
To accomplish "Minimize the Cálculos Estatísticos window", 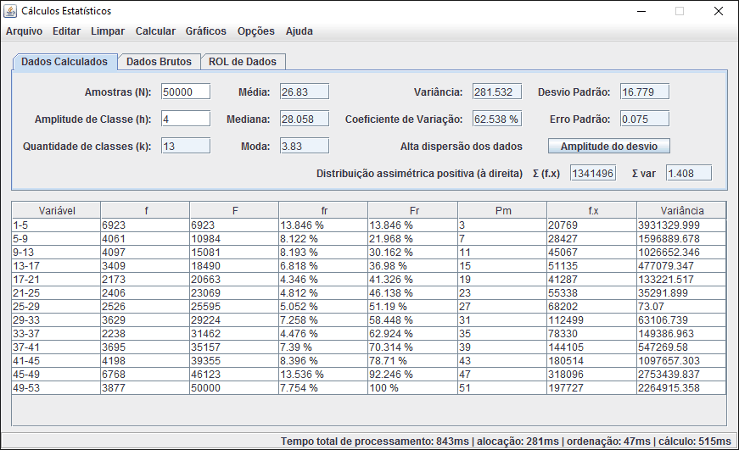I will tap(641, 11).
